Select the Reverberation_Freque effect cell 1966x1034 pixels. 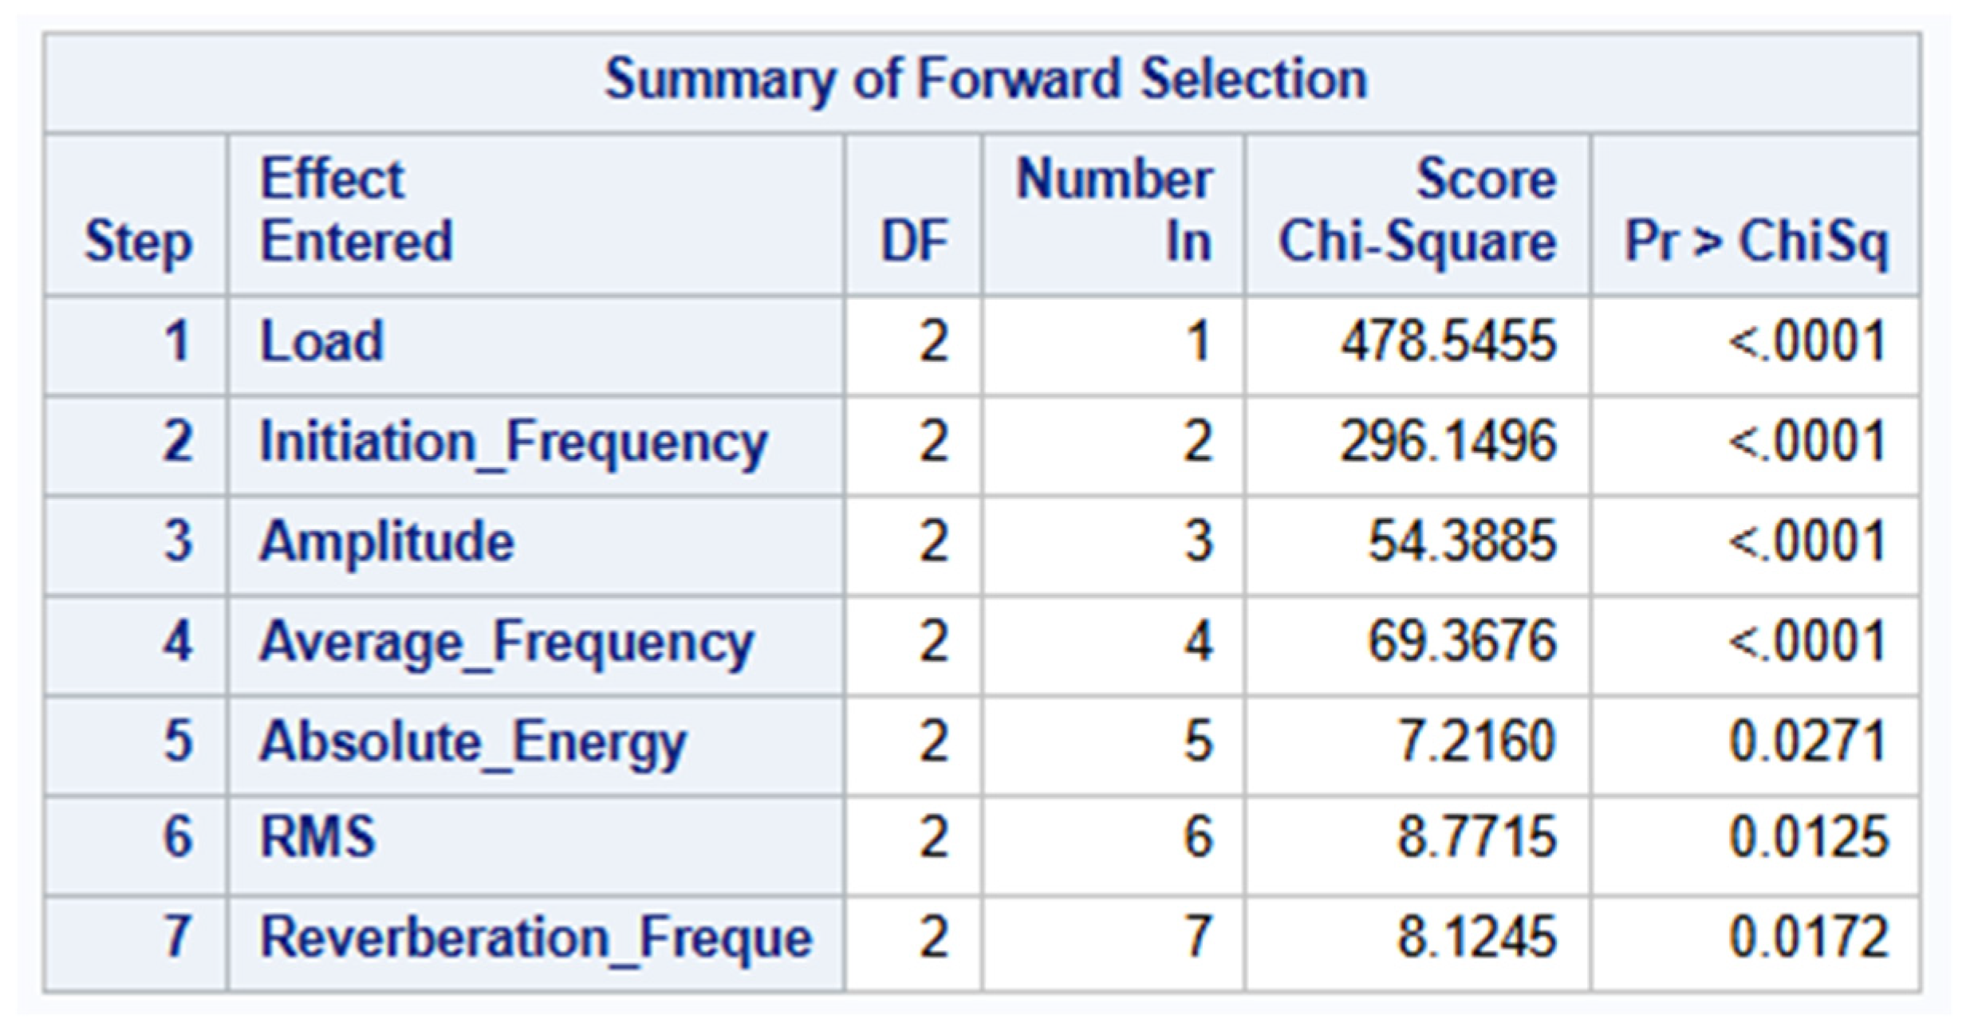[535, 943]
